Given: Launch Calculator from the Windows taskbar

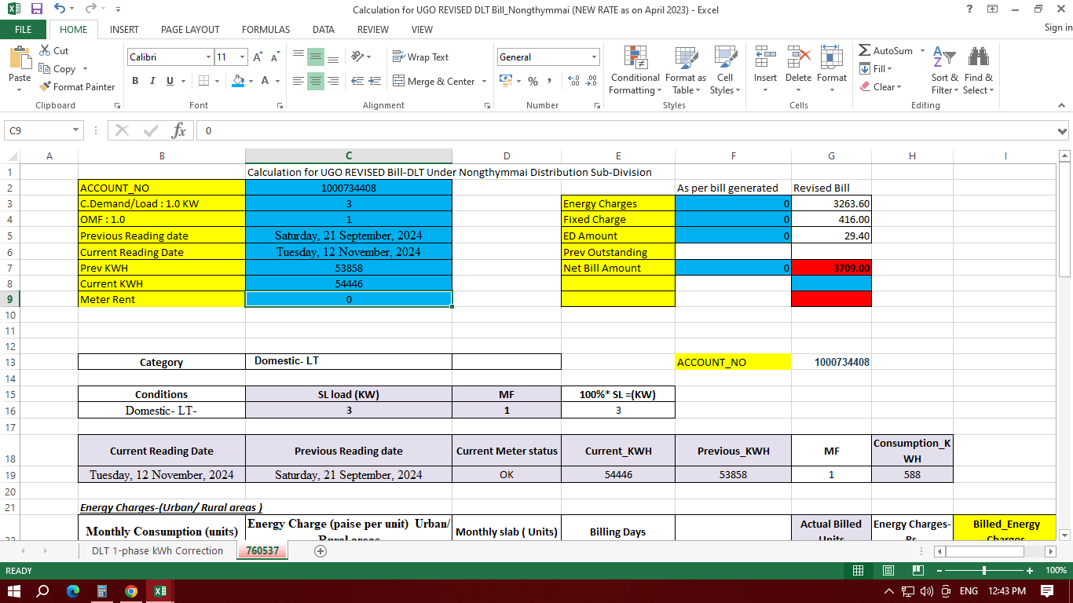Looking at the screenshot, I should pos(101,591).
